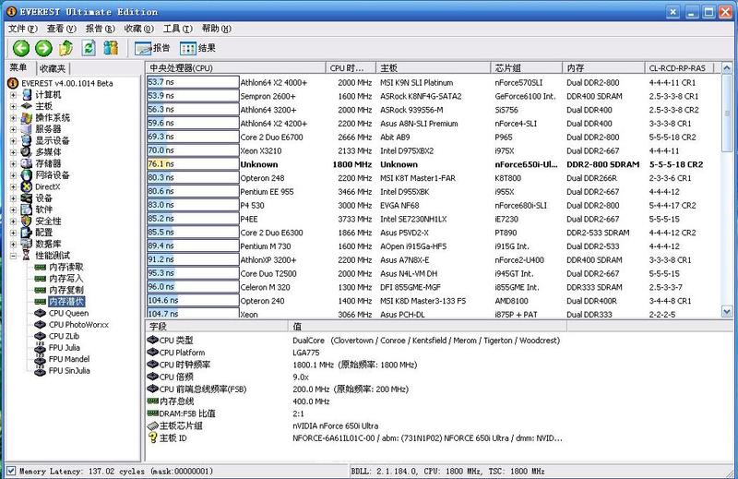Image resolution: width=738 pixels, height=479 pixels.
Task: Select the 内存读取 memory read benchmark
Action: click(x=65, y=267)
